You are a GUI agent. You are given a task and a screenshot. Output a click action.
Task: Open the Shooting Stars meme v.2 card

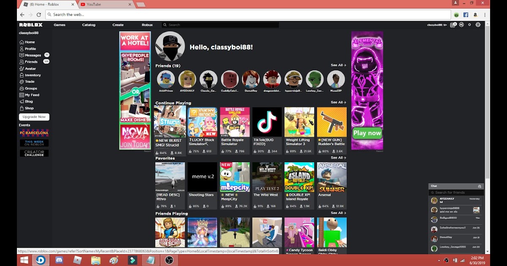pos(202,186)
